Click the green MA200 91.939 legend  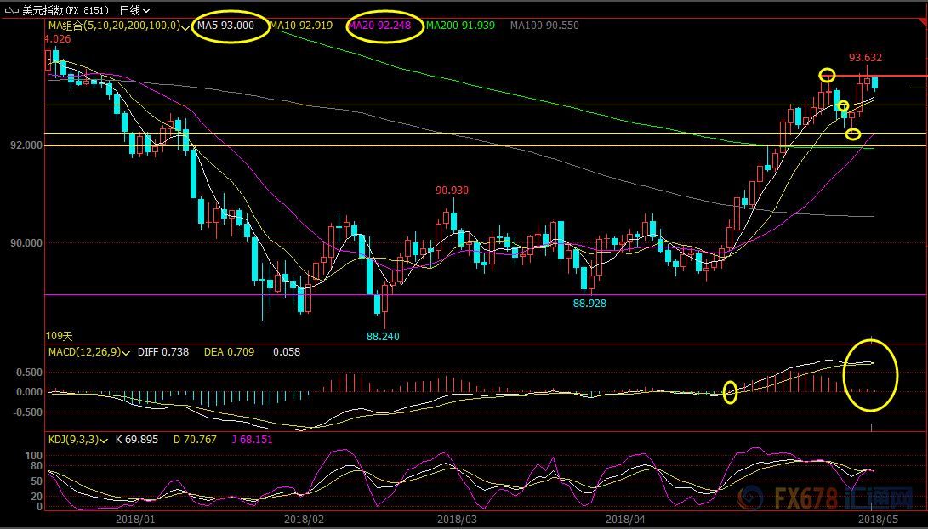click(460, 26)
